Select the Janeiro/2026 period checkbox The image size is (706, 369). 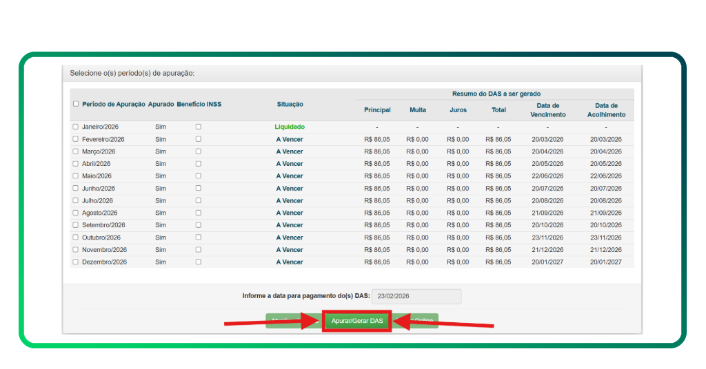[76, 127]
